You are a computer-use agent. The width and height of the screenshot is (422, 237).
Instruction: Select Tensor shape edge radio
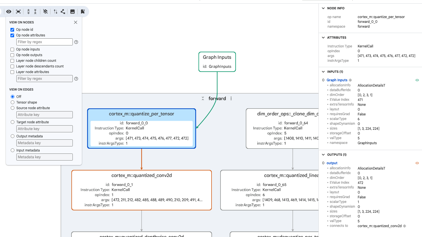click(12, 102)
